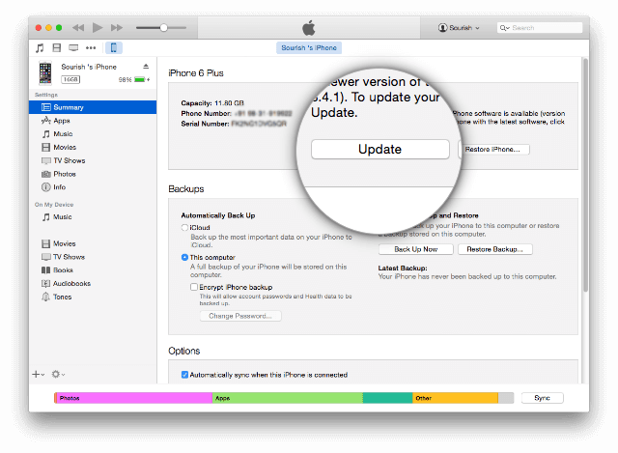The height and width of the screenshot is (453, 618).
Task: Click the rewind playback button
Action: (x=78, y=28)
